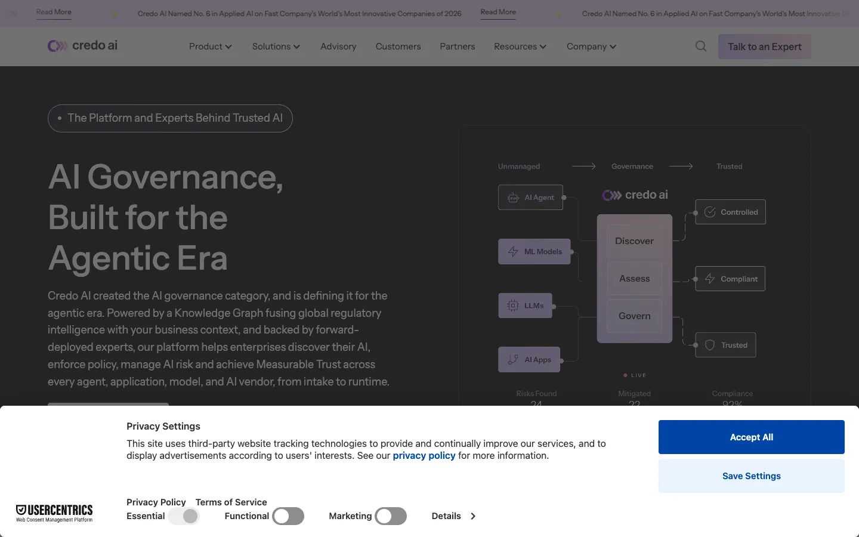Click the search magnifier icon in header

[701, 47]
